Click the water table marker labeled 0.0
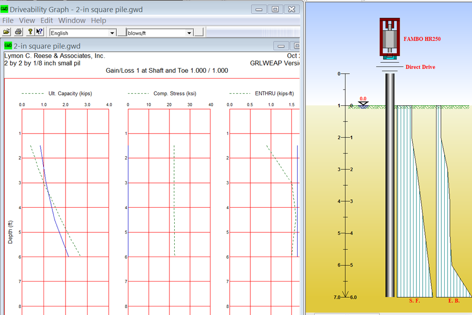The width and height of the screenshot is (472, 315). point(363,102)
